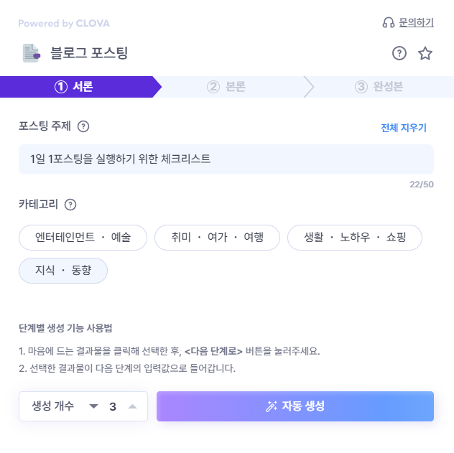Image resolution: width=454 pixels, height=453 pixels.
Task: Select the 엔터테인먼트 · 예술 category
Action: click(x=83, y=238)
